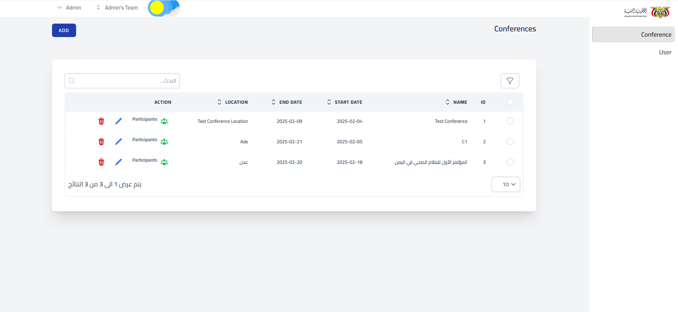Click the day/night theme toggle
The image size is (678, 312).
164,8
